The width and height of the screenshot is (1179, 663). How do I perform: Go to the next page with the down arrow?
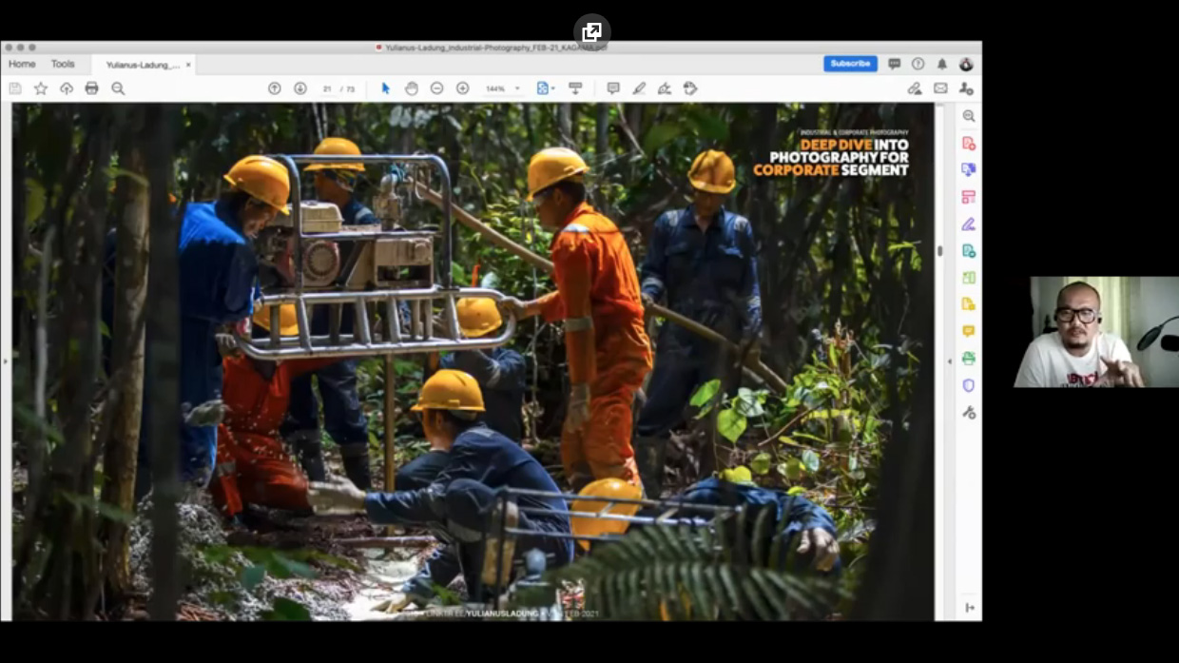point(300,88)
